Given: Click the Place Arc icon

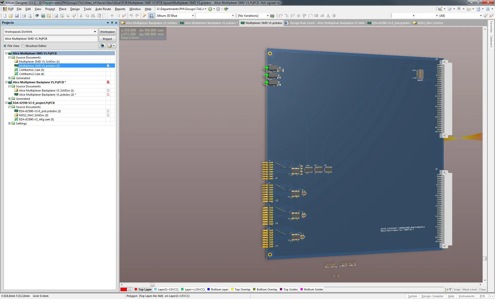Looking at the screenshot, I should point(310,16).
